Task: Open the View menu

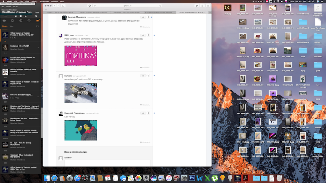Action: [x=27, y=1]
